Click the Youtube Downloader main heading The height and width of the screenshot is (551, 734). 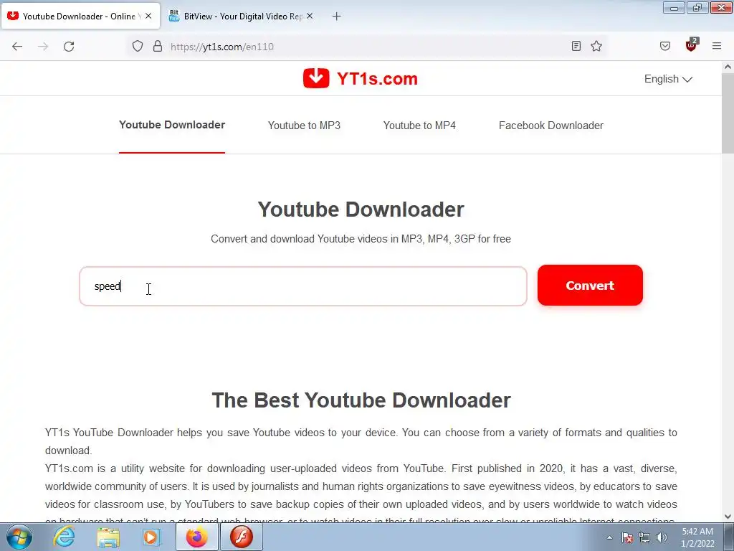click(x=361, y=209)
